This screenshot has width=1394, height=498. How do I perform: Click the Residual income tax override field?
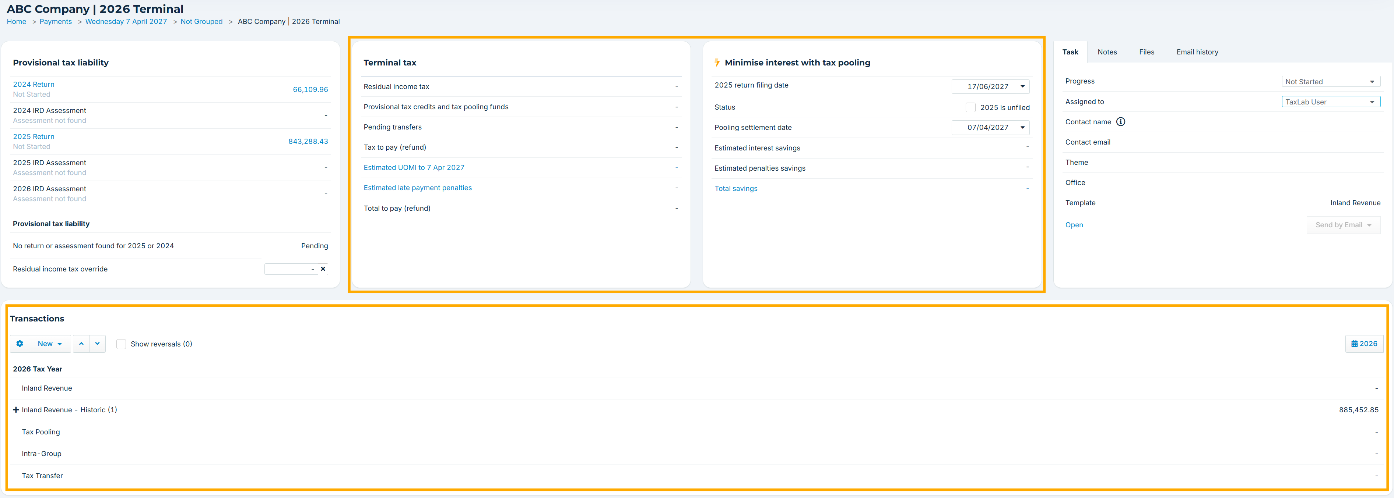coord(290,269)
